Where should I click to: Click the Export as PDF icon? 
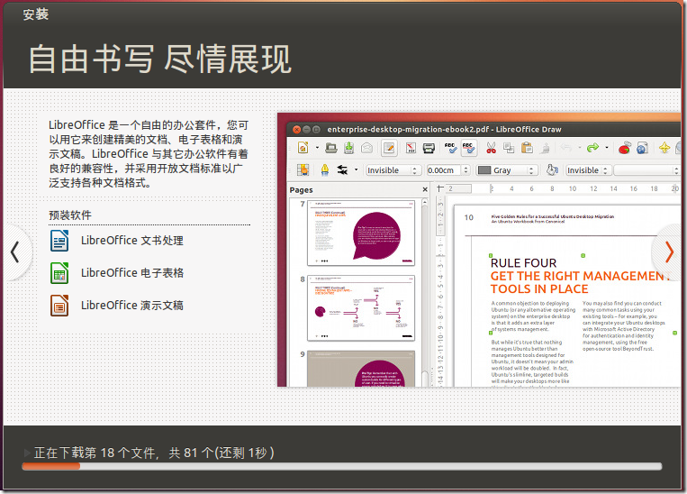tap(411, 148)
